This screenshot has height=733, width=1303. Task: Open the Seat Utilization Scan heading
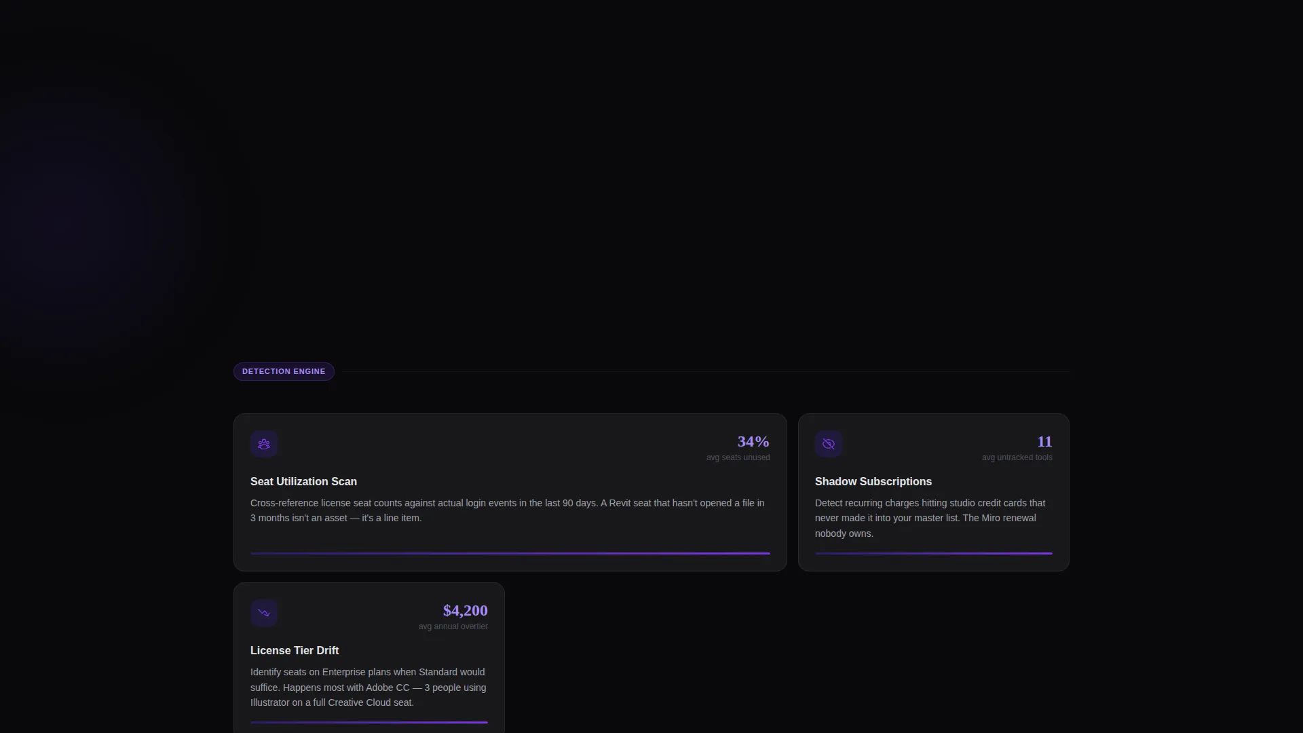[303, 481]
